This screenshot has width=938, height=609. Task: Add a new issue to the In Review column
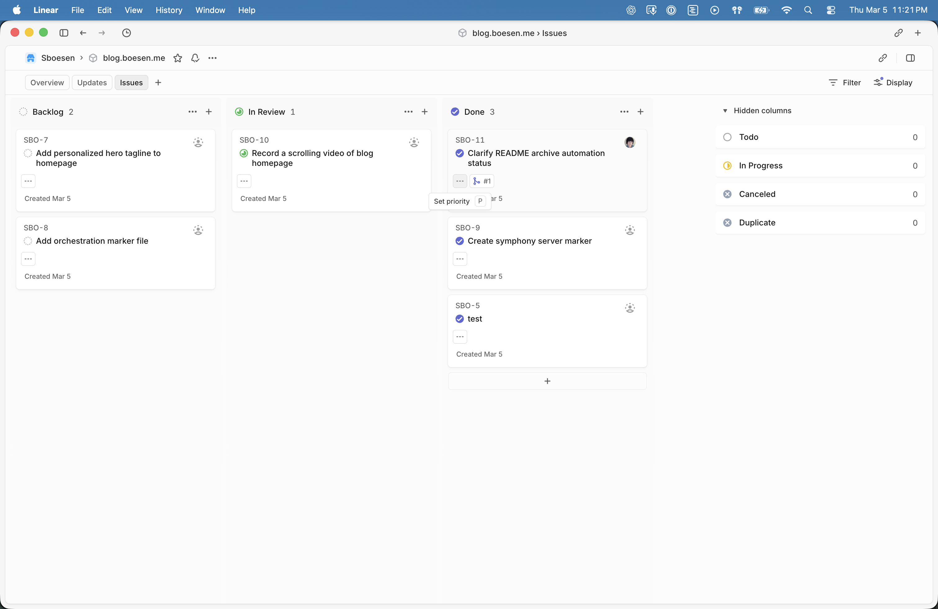(425, 112)
